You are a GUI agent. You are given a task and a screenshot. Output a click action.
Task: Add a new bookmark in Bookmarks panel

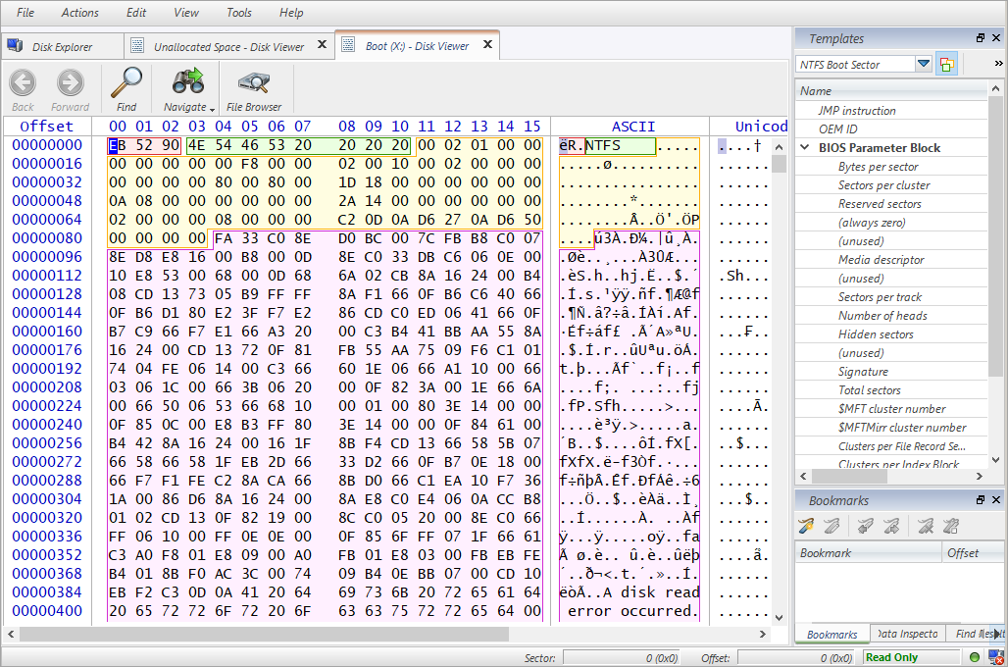(x=806, y=527)
